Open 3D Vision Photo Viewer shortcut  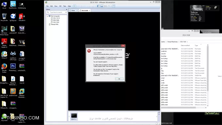[x=4, y=31]
